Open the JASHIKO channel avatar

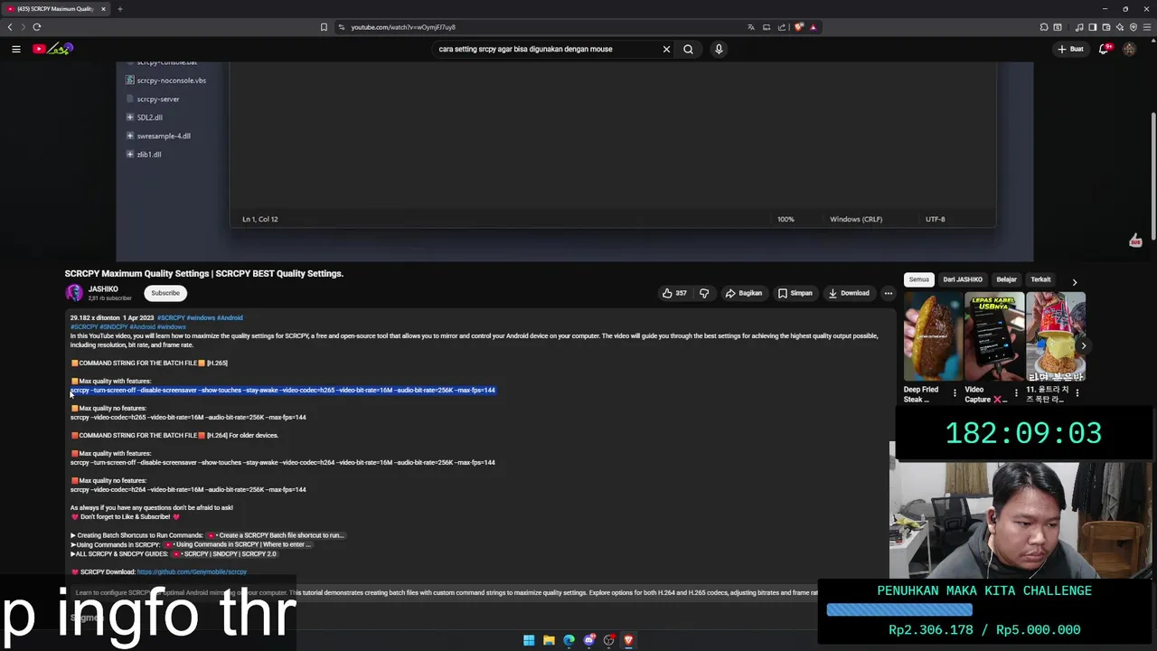[74, 293]
